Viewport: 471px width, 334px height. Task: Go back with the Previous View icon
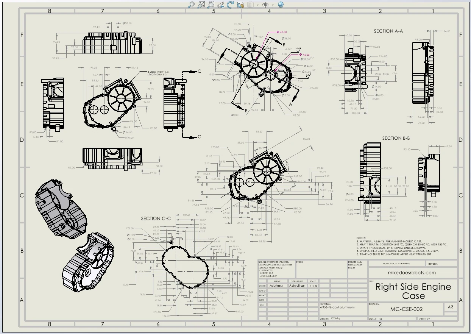pyautogui.click(x=221, y=5)
